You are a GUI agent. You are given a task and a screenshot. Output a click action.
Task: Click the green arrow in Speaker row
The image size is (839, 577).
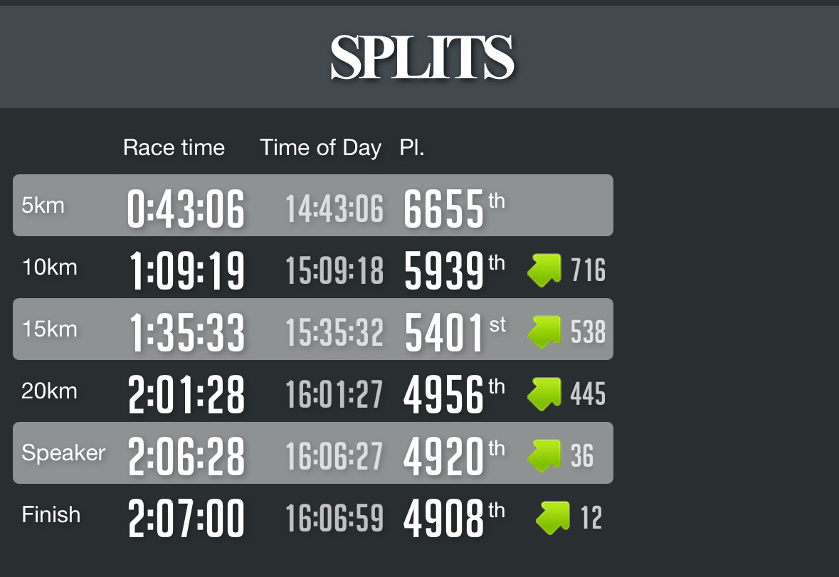click(544, 456)
